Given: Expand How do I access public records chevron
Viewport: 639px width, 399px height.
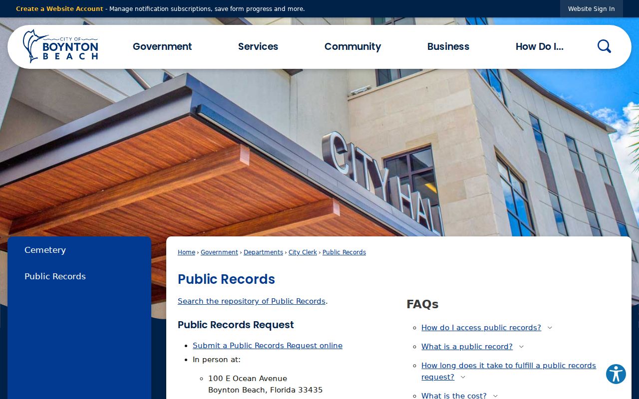Looking at the screenshot, I should point(550,328).
